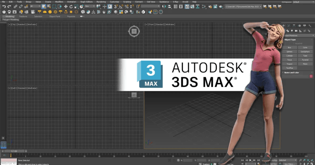Open the Modifiers menu
Image resolution: width=315 pixels, height=165 pixels.
tap(59, 2)
